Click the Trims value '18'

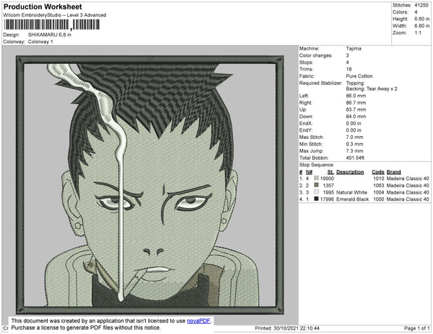[x=349, y=69]
